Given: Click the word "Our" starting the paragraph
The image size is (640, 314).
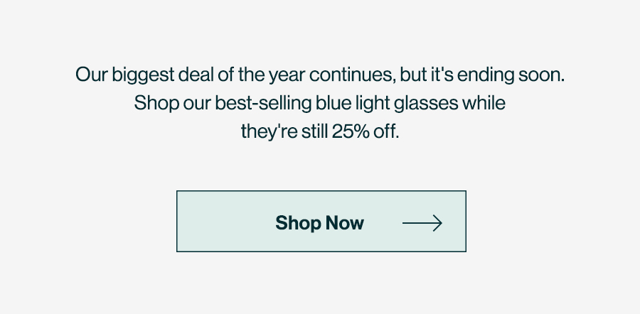Looking at the screenshot, I should (92, 75).
